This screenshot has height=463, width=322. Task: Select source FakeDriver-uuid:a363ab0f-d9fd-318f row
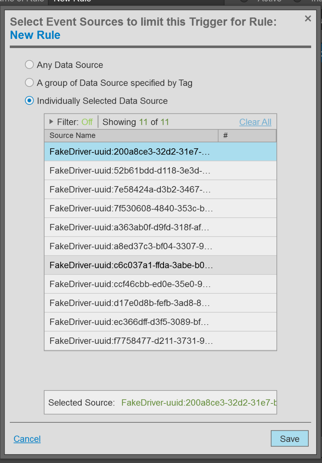click(160, 227)
